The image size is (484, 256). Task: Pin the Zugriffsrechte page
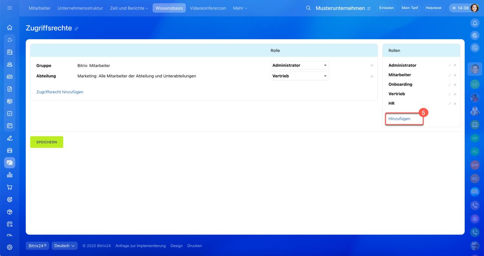[x=76, y=28]
